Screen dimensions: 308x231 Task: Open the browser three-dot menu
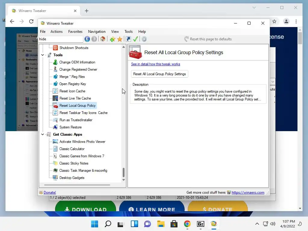[296, 21]
